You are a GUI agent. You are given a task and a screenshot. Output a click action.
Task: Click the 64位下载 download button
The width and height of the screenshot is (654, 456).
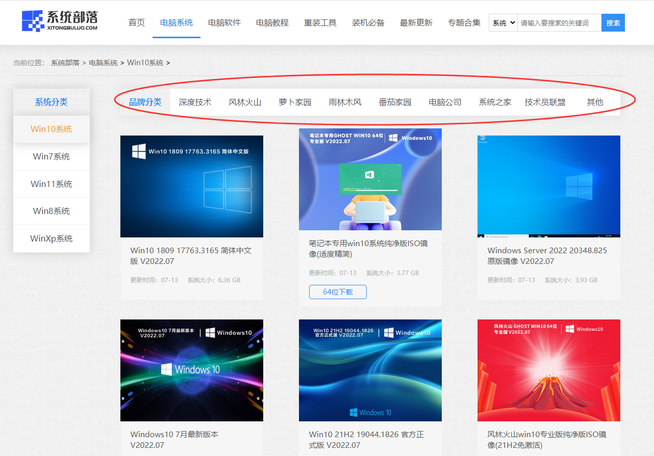[x=338, y=291]
